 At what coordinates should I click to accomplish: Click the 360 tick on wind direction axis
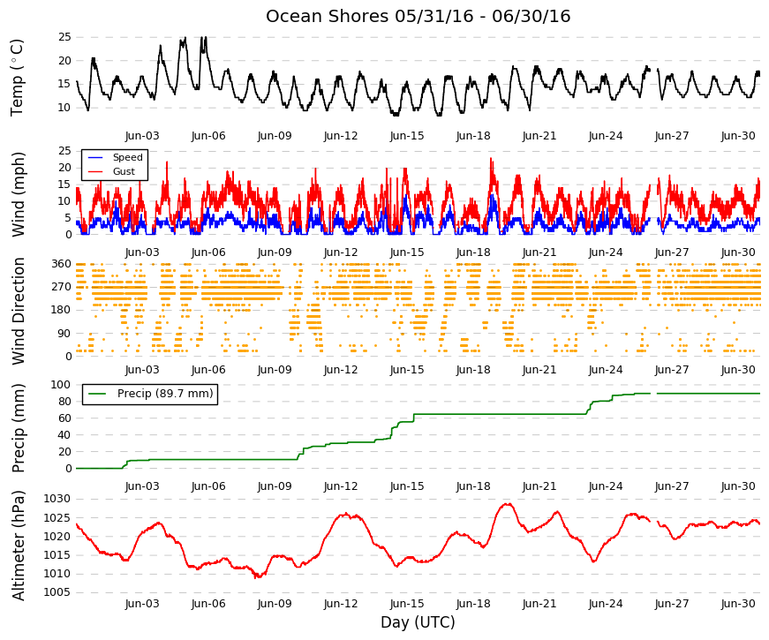62,264
